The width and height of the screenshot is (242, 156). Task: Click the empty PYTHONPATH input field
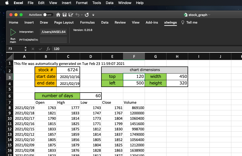[x=53, y=40]
